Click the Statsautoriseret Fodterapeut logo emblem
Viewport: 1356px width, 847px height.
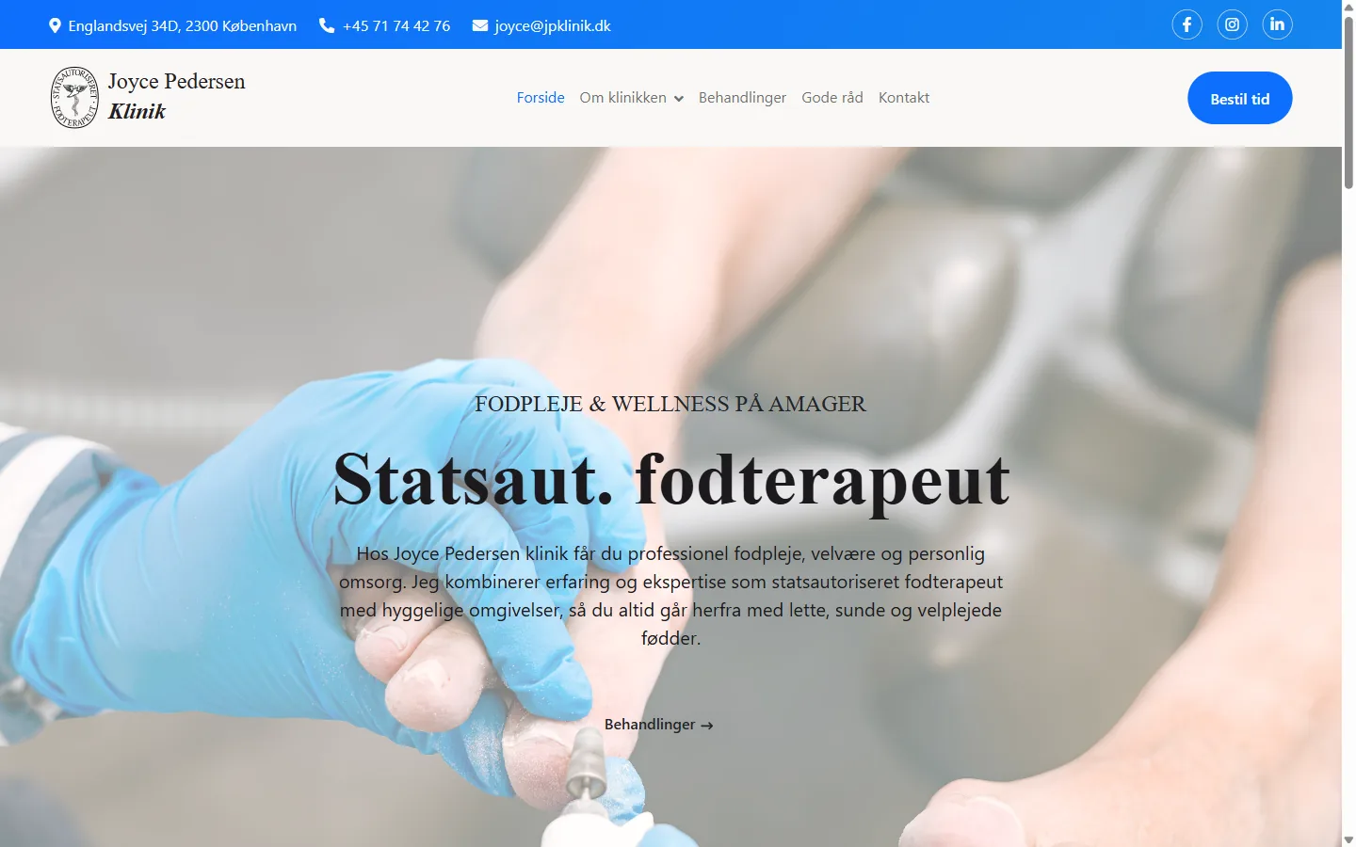[74, 97]
